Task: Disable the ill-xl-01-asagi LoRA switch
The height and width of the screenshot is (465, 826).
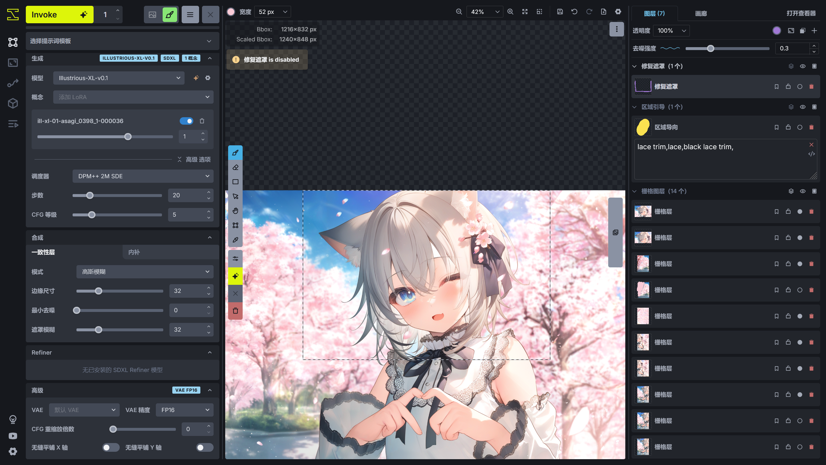Action: coord(186,121)
